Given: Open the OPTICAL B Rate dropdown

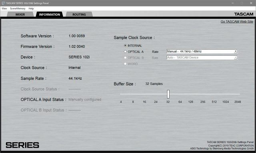Looking at the screenshot, I should 202,58.
